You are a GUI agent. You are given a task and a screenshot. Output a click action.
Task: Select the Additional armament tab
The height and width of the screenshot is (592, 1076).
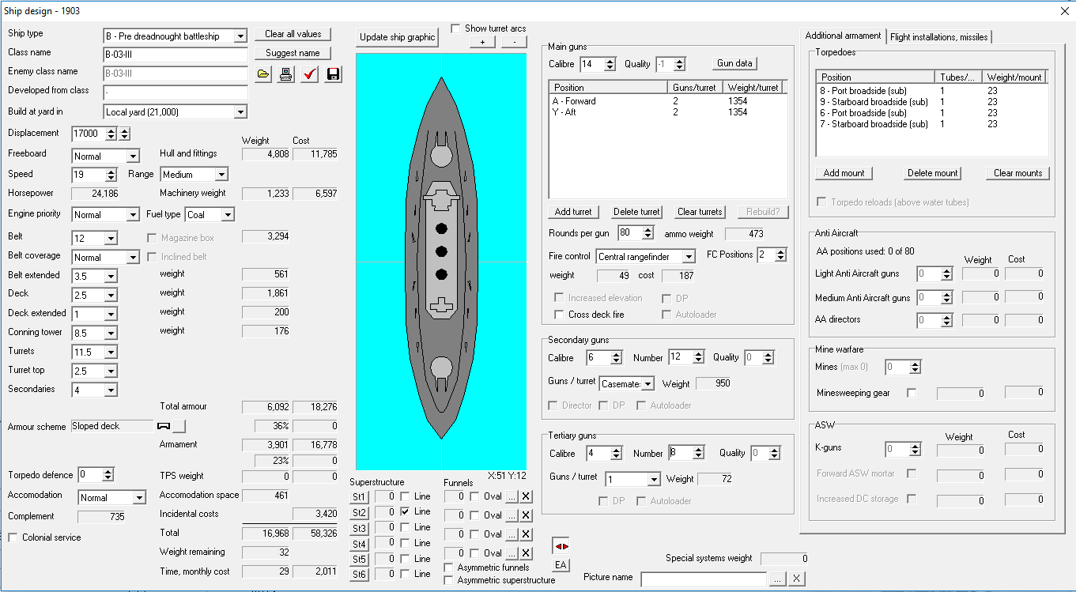[843, 36]
